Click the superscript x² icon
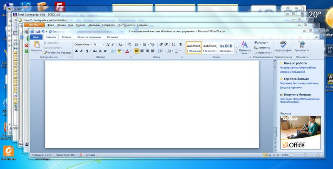333x169 pixels. pyautogui.click(x=105, y=51)
